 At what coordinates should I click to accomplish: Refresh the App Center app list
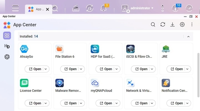coord(163,24)
